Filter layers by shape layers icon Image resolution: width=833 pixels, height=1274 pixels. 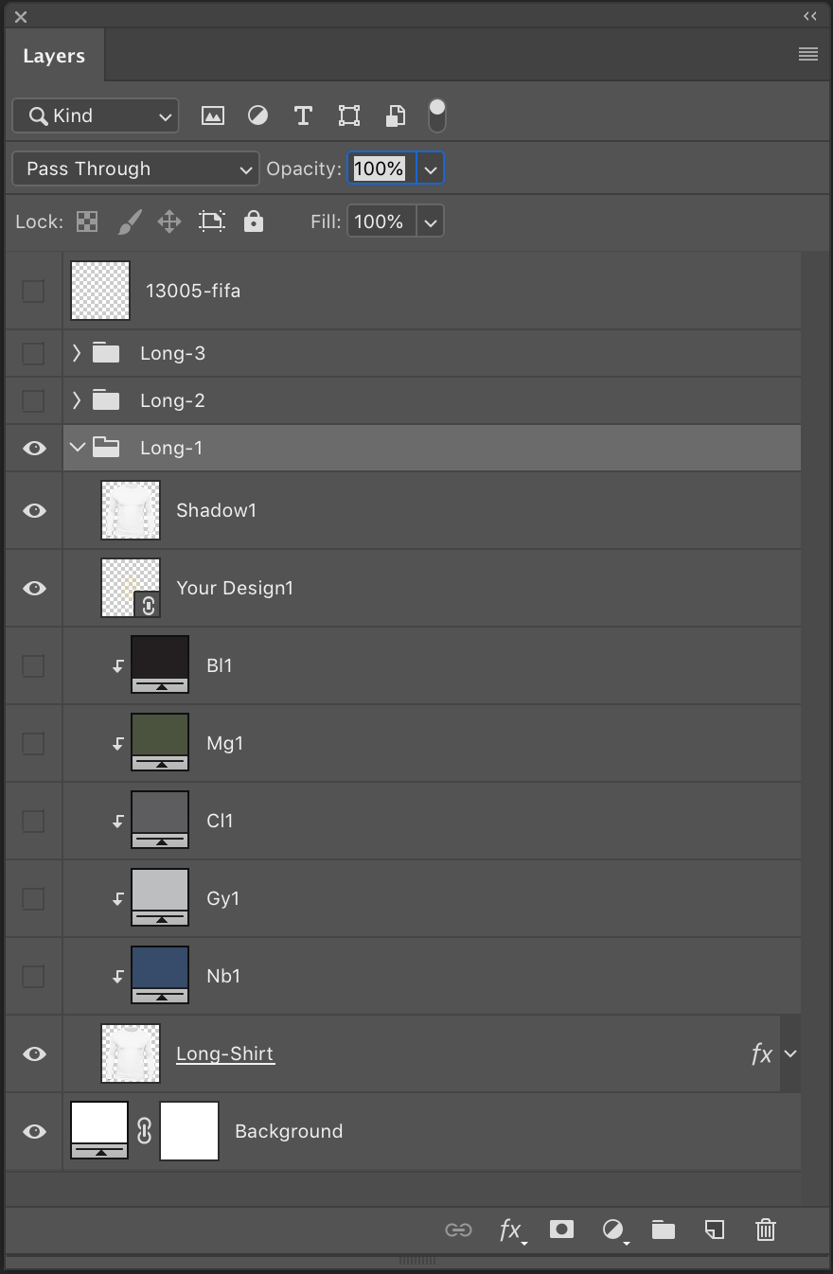point(348,115)
